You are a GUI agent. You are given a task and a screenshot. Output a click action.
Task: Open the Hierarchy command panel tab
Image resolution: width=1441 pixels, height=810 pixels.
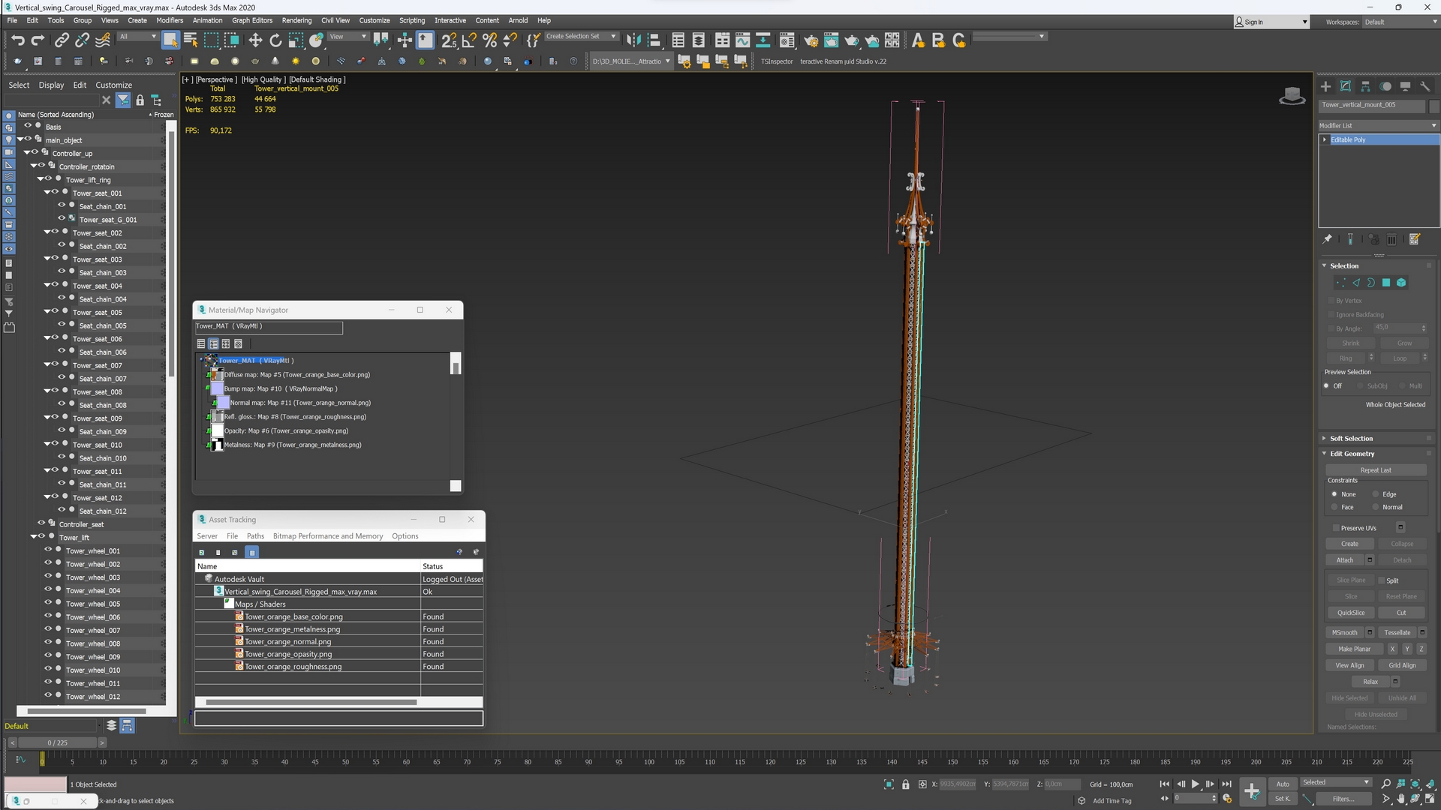[x=1365, y=86]
